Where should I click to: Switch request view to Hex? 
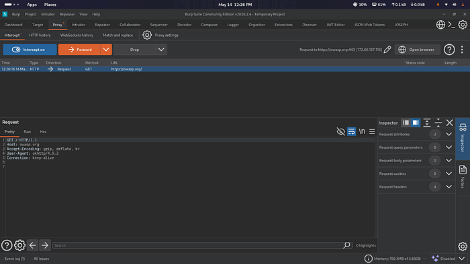point(43,131)
